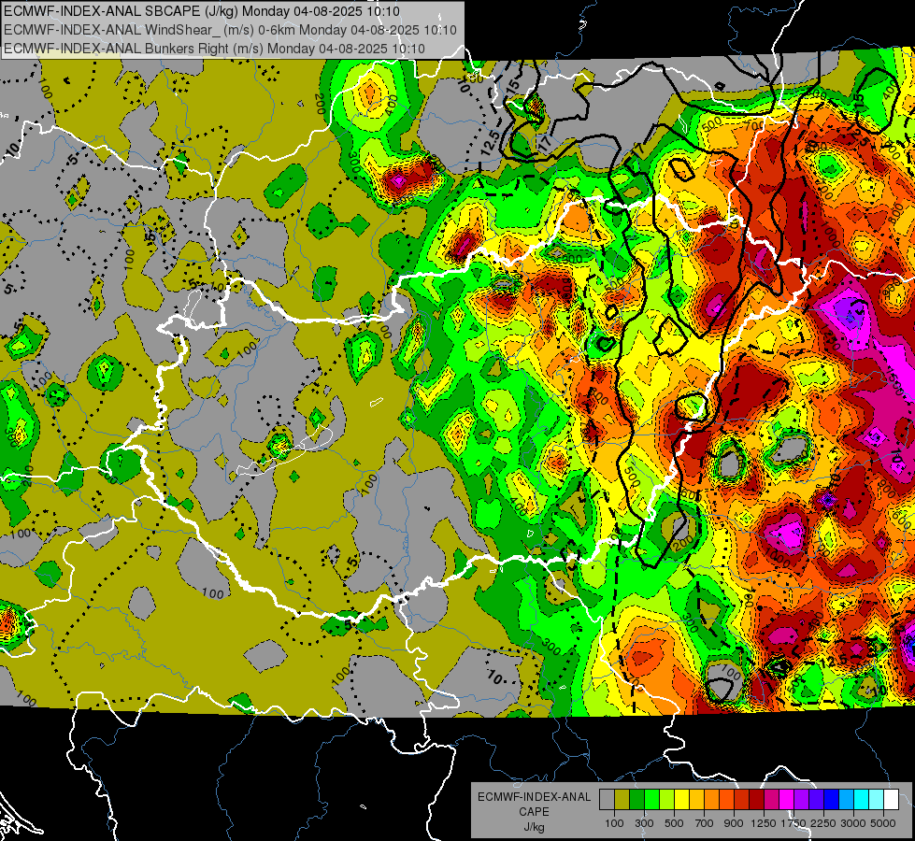This screenshot has width=915, height=841.
Task: Select the olive legend swatch after 100
Action: [x=622, y=800]
